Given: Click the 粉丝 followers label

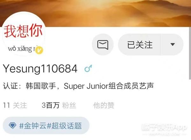Looking at the screenshot, I should [69, 105].
